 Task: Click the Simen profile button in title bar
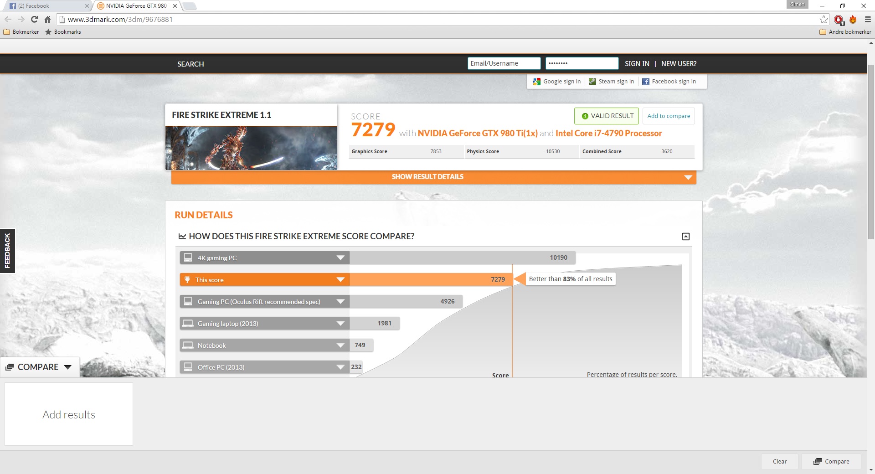797,5
